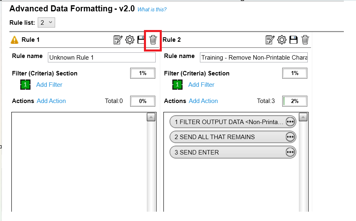Click the Total:3 text in Rule 2
356x221 pixels.
coord(266,101)
